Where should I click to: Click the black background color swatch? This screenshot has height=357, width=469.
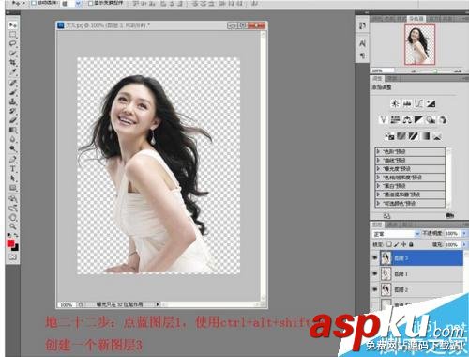[x=16, y=248]
